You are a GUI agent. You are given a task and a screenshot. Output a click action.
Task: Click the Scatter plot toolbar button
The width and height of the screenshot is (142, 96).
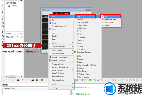9,80
